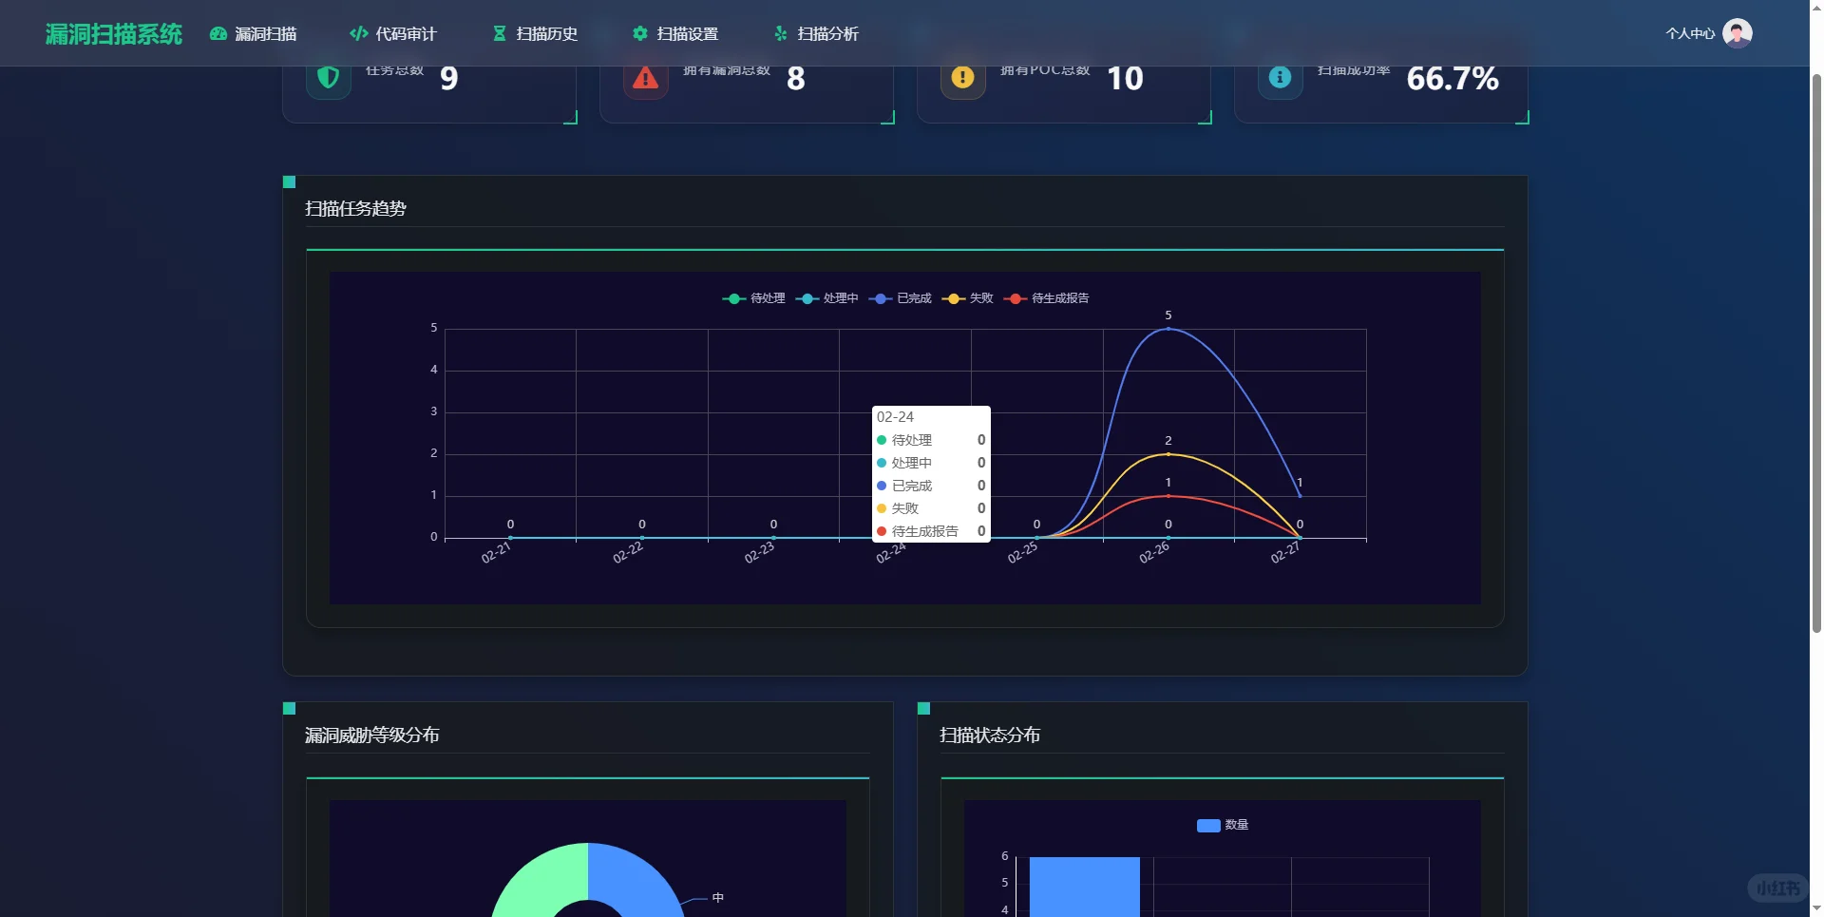Click the hourglass icon beside 扫描历史
1824x917 pixels.
[500, 33]
